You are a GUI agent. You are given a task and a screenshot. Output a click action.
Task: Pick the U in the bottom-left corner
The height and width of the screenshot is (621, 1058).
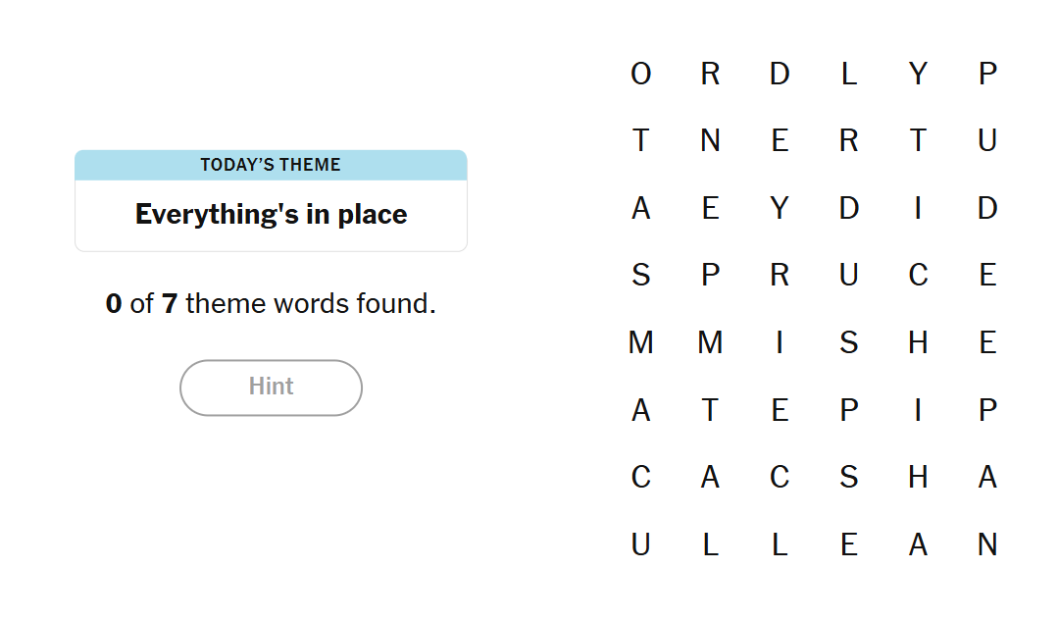[x=640, y=544]
